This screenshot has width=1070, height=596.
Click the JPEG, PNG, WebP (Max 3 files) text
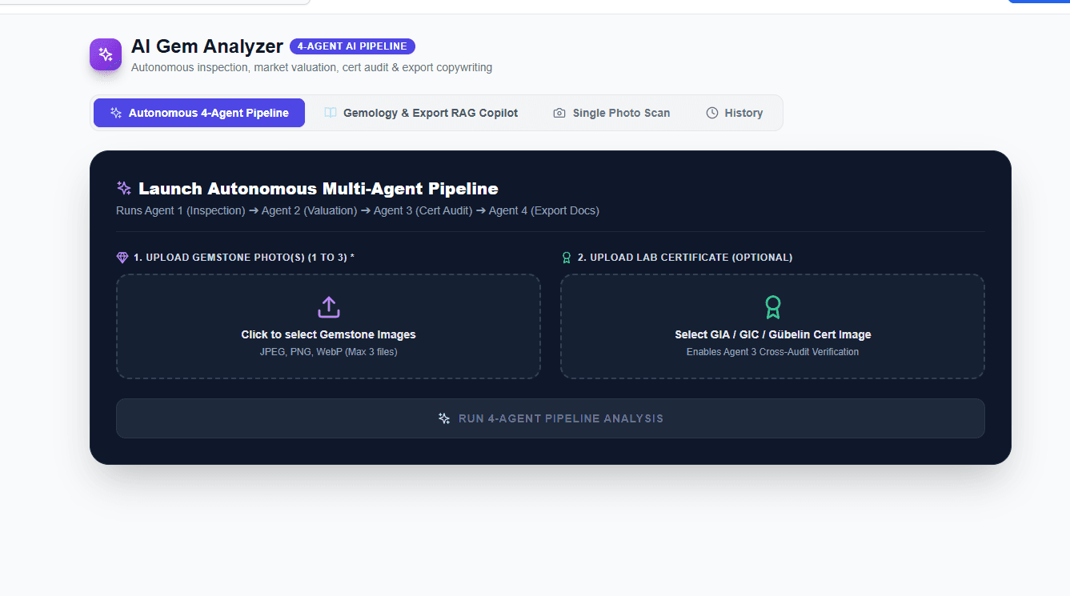click(x=329, y=352)
